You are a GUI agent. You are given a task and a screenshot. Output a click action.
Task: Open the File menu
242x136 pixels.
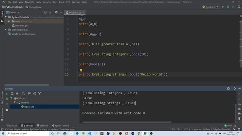coord(9,2)
